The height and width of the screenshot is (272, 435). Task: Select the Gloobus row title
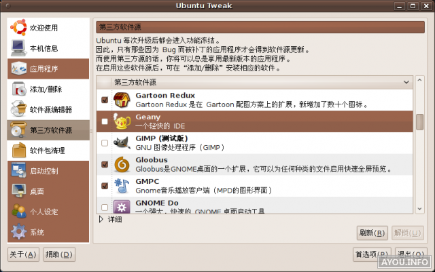152,160
